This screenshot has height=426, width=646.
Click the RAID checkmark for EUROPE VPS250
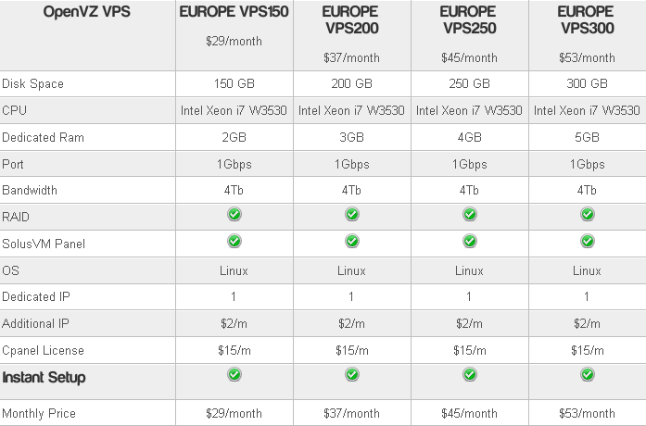470,215
